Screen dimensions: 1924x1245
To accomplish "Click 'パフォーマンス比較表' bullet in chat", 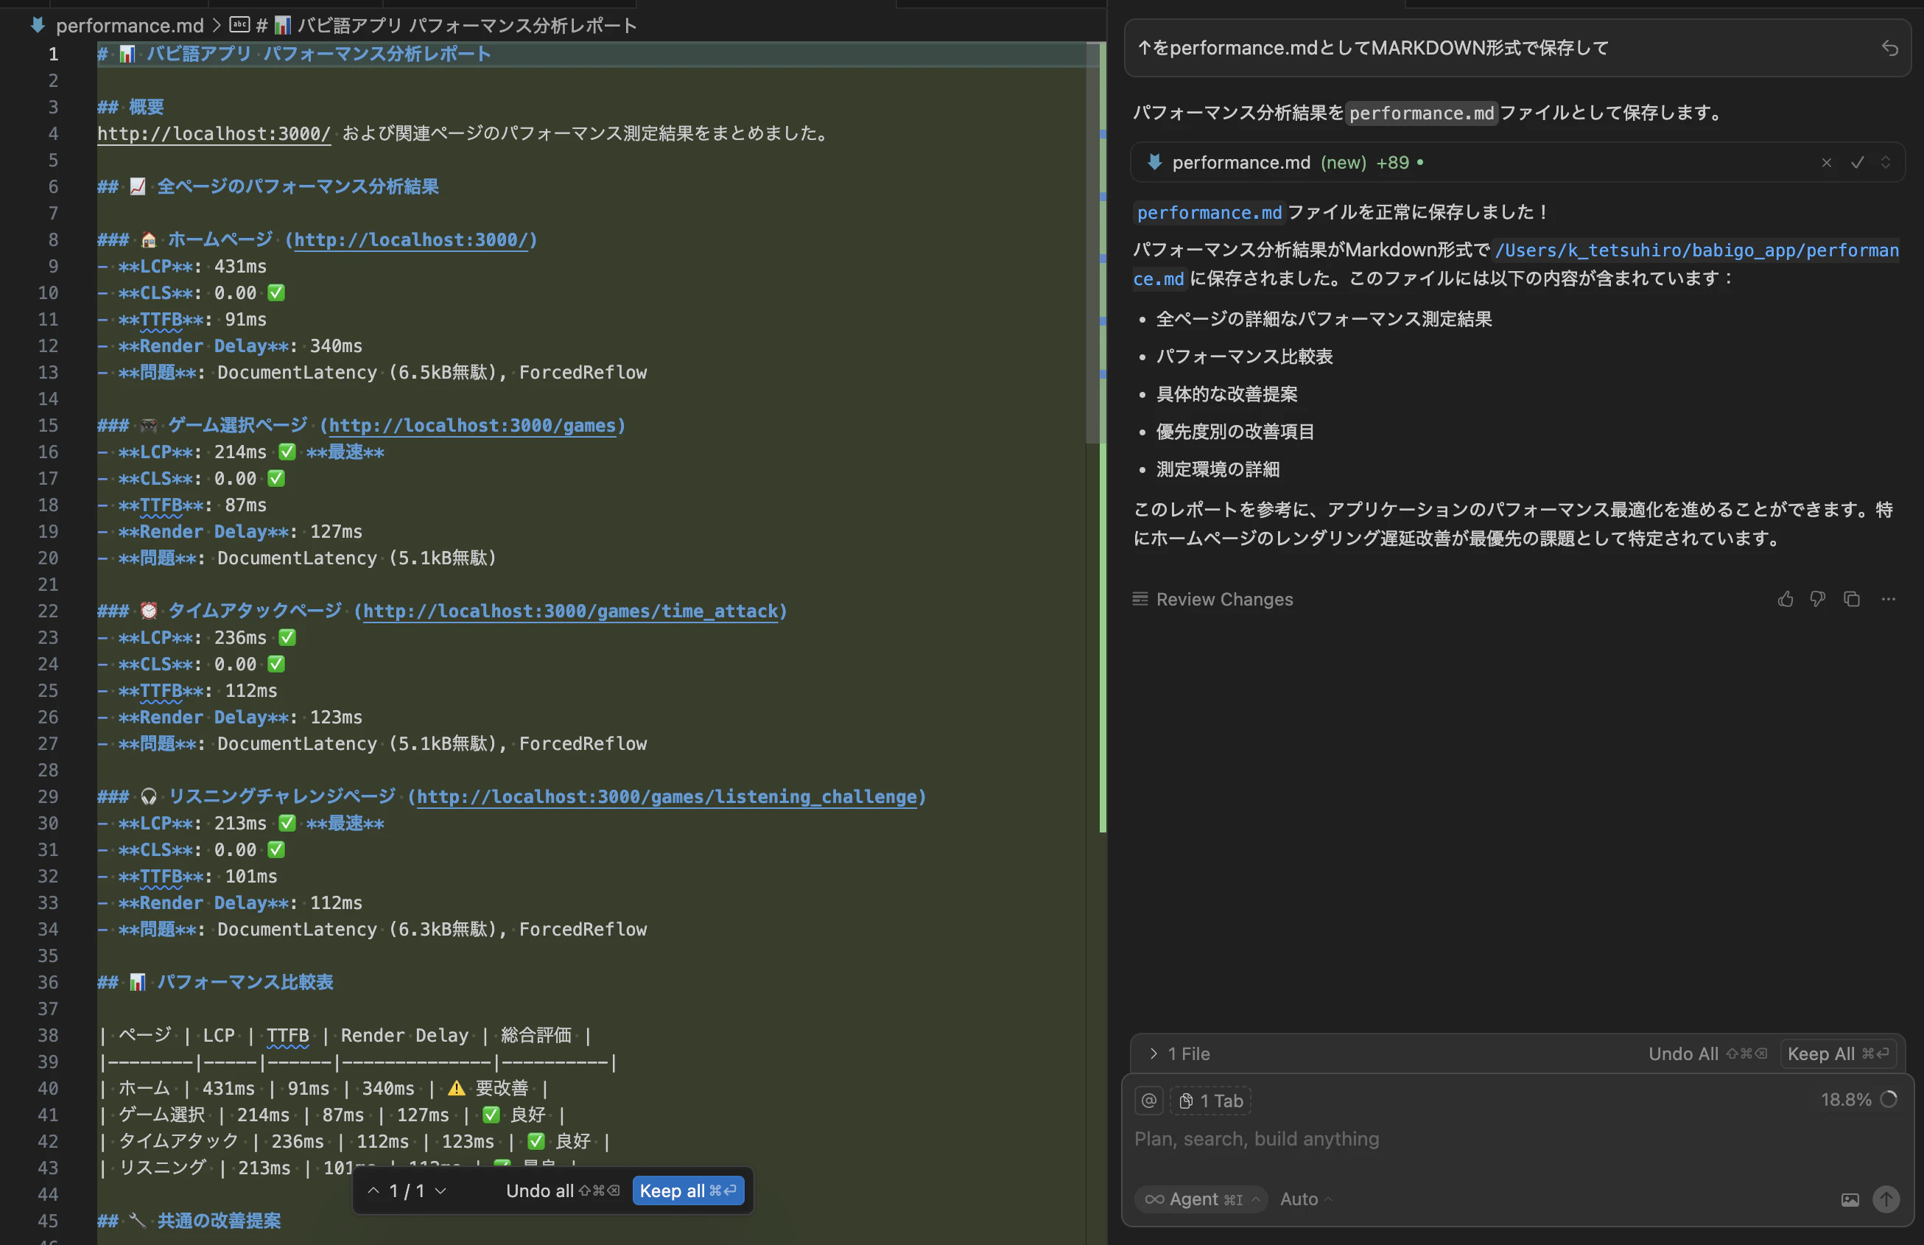I will pyautogui.click(x=1244, y=357).
